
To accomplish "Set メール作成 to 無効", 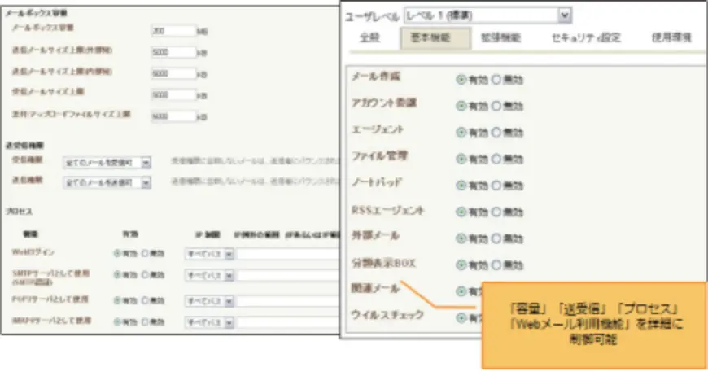I will [x=496, y=80].
